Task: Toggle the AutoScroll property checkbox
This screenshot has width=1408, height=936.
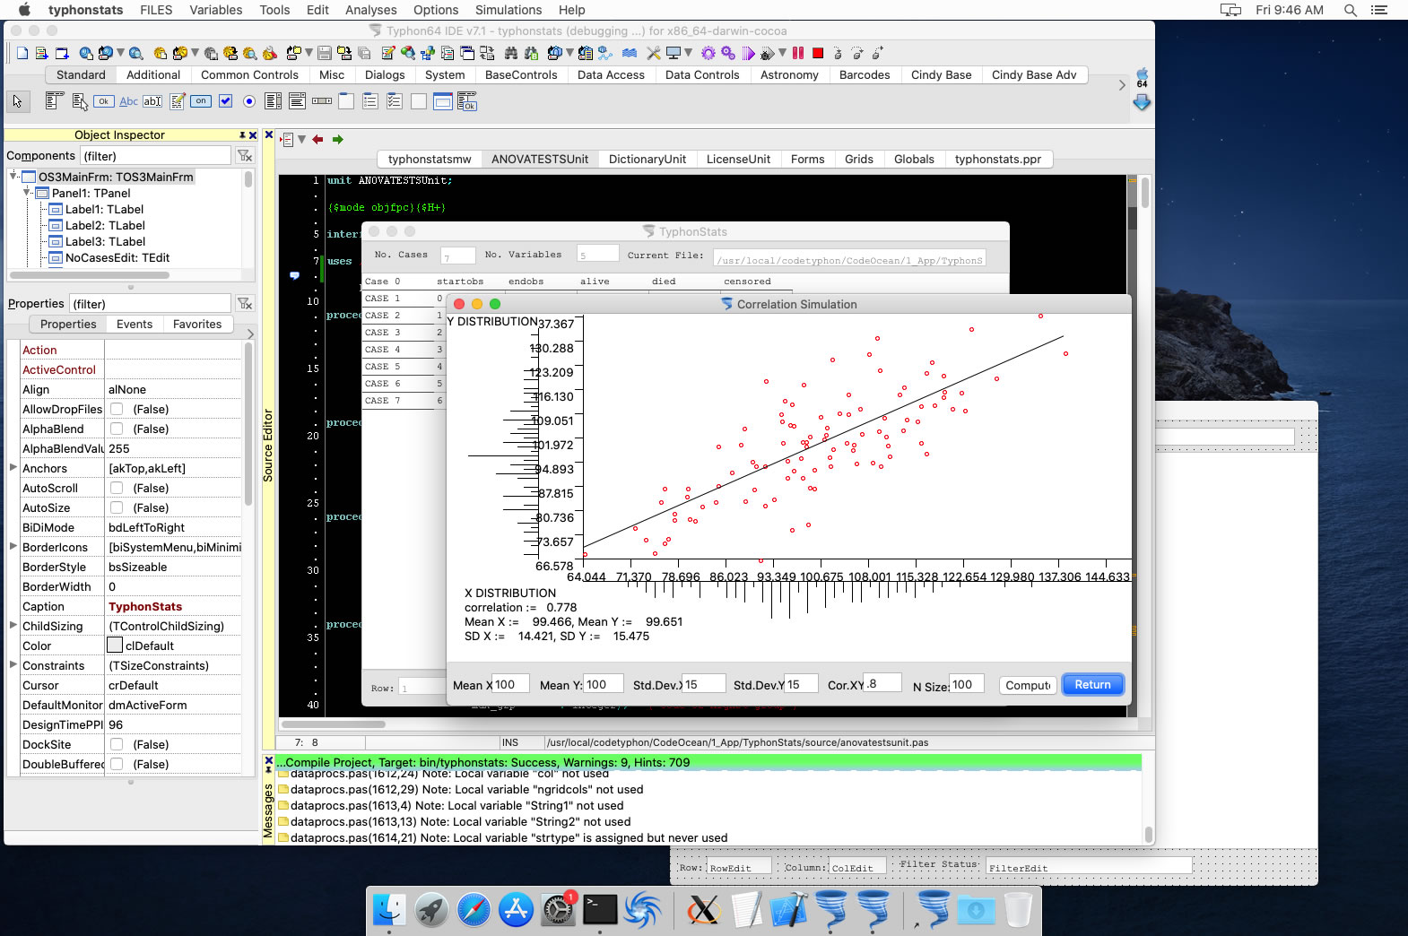Action: (117, 488)
